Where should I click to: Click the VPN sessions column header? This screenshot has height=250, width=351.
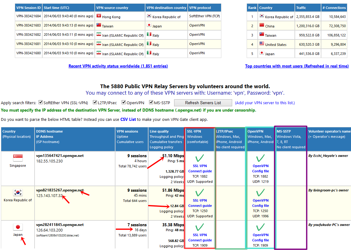(132, 139)
